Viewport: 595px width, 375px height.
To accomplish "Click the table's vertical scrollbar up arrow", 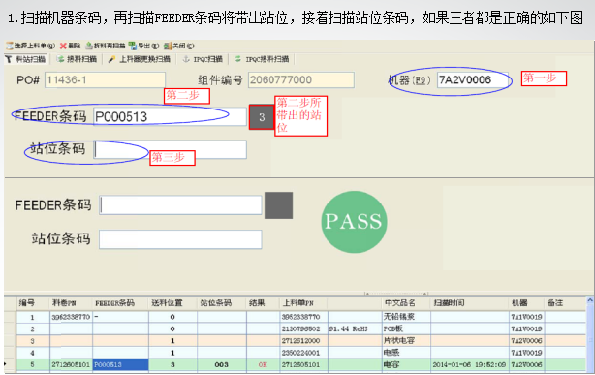I will point(590,300).
